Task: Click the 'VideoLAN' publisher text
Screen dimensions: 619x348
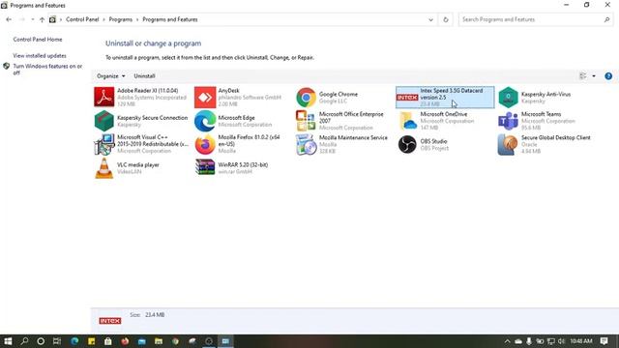Action: coord(129,172)
